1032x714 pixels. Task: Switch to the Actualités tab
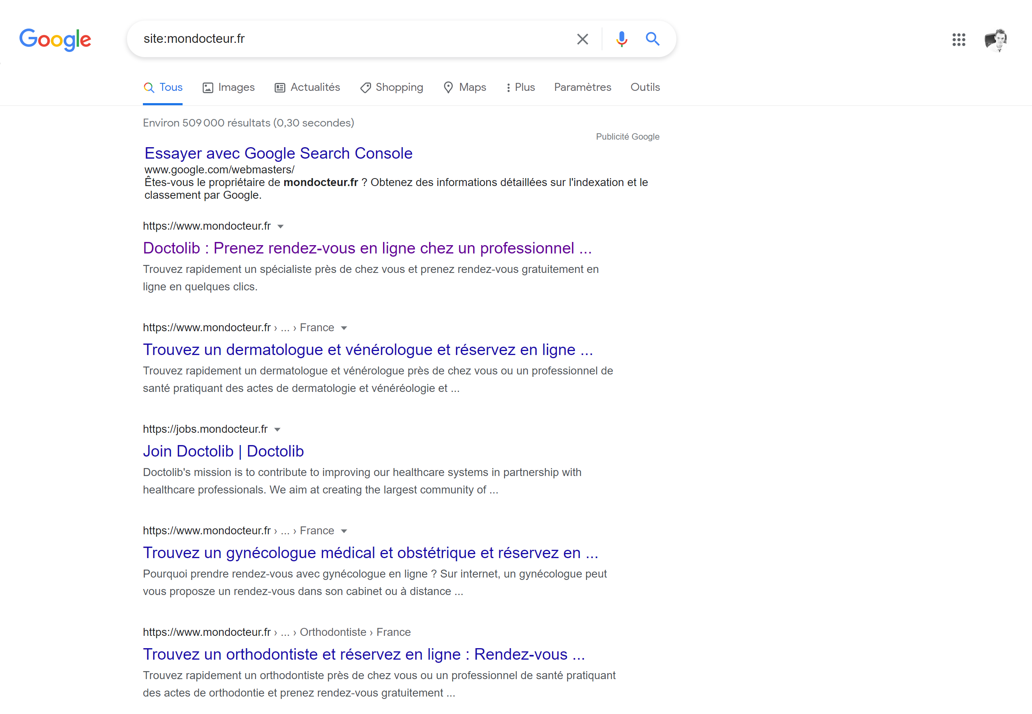(308, 87)
